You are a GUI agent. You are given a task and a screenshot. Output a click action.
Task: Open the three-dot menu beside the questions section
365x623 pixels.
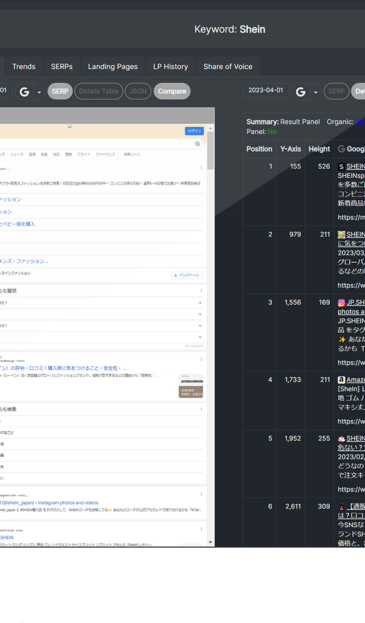click(201, 291)
